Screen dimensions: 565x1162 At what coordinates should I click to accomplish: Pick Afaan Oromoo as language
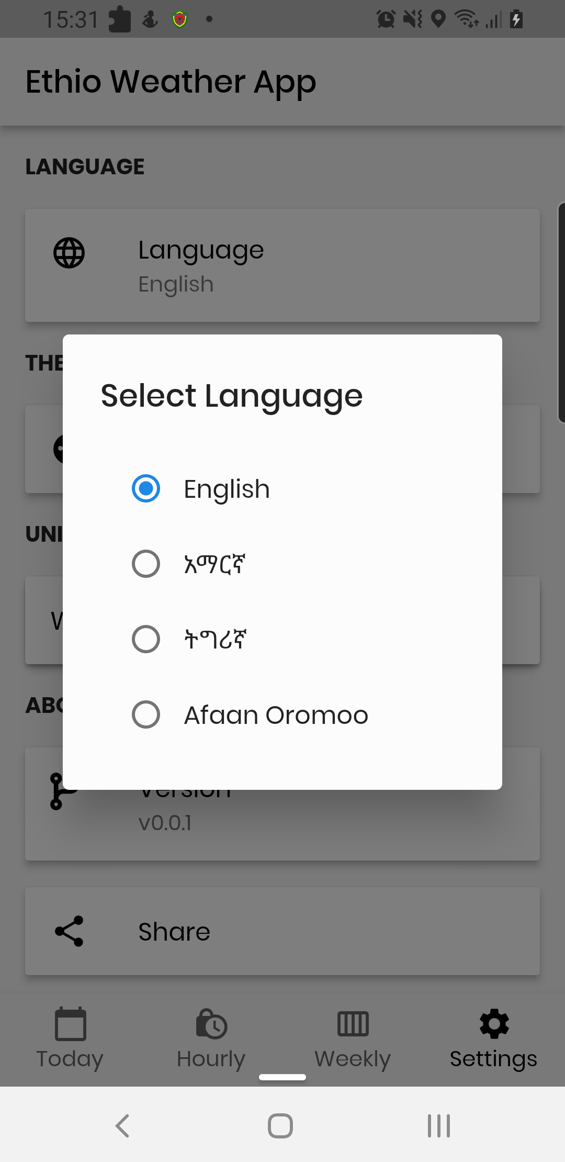click(276, 714)
